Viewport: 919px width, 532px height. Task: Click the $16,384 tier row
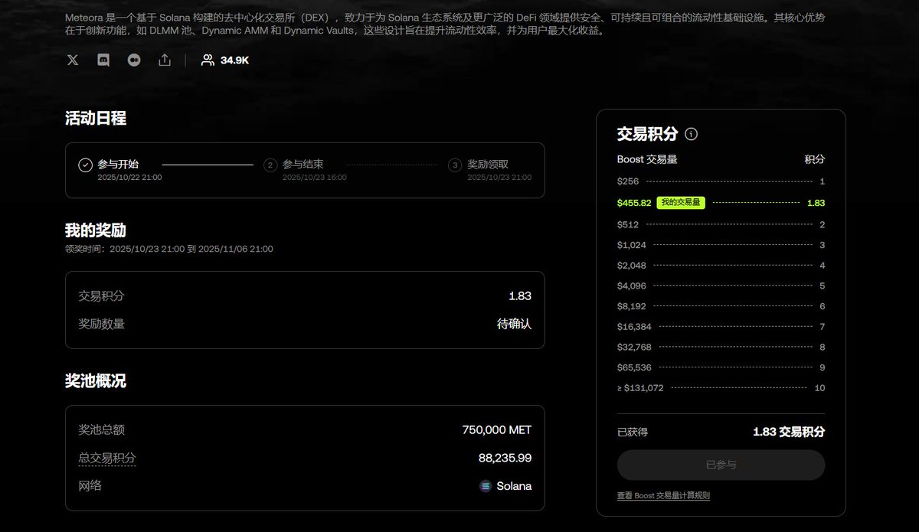pyautogui.click(x=721, y=327)
